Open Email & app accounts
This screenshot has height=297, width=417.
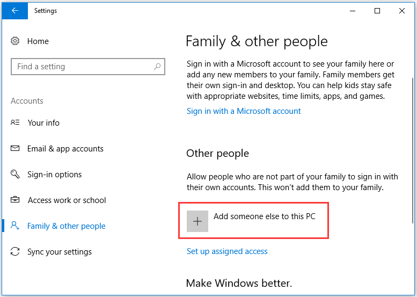[65, 148]
